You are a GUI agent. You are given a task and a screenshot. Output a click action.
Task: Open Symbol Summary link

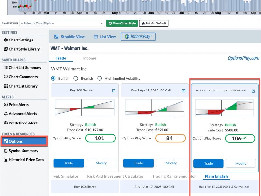point(23,151)
